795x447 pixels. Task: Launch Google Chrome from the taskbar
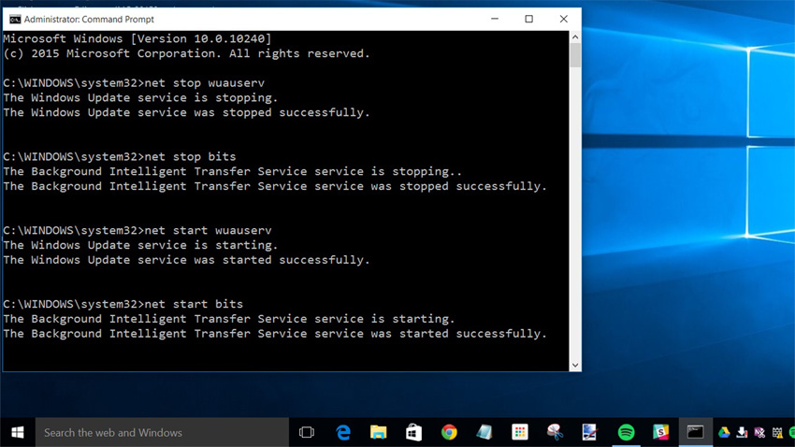coord(449,432)
